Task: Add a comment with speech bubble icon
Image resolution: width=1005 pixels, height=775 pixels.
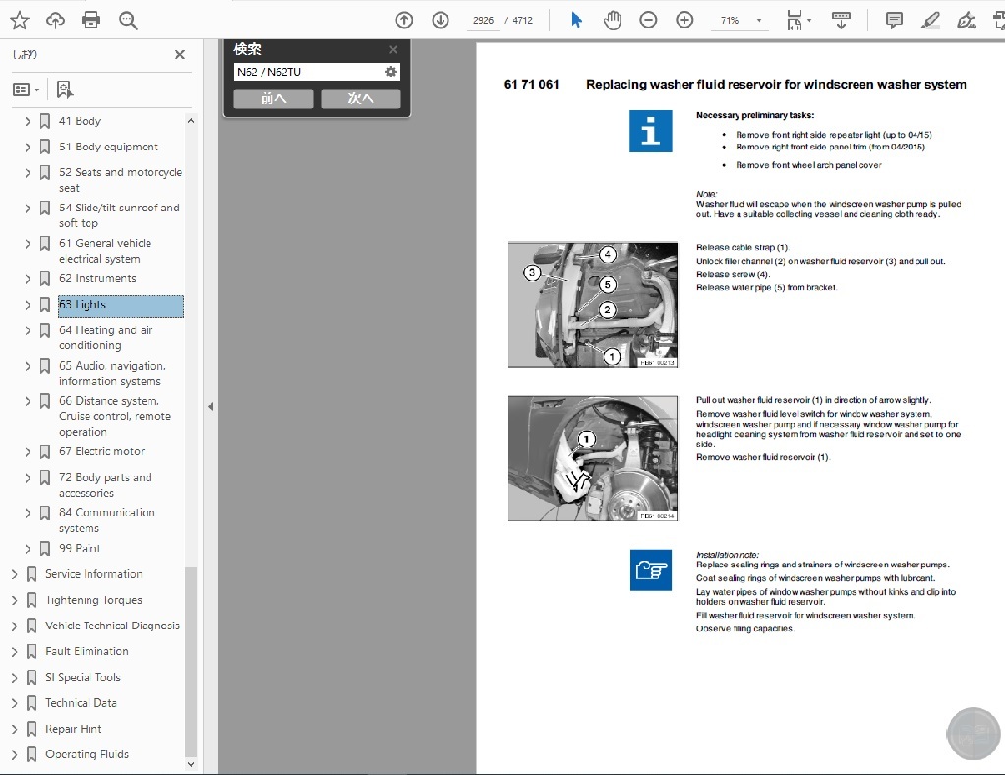Action: coord(894,20)
